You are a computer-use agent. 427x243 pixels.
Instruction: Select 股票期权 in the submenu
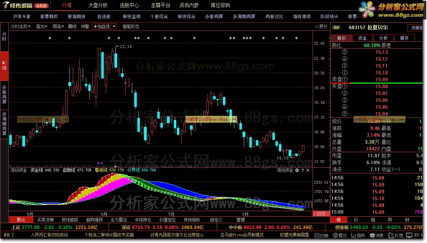point(49,16)
